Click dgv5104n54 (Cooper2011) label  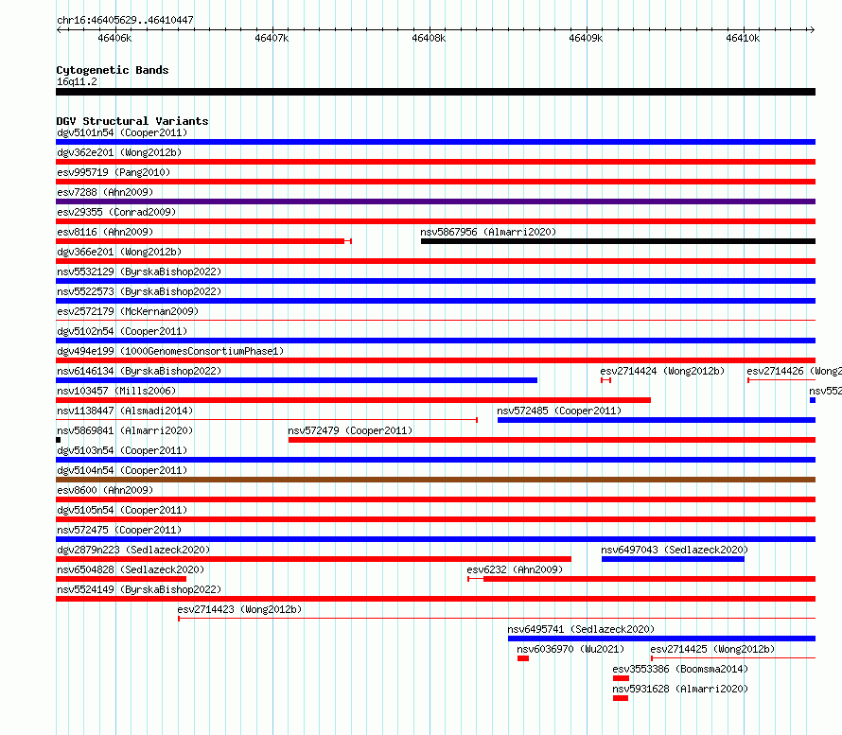pos(122,470)
